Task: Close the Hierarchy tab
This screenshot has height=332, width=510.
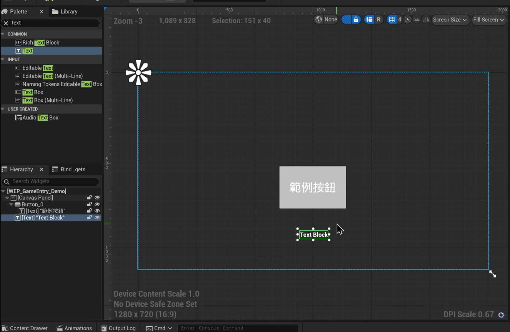Action: pos(42,169)
